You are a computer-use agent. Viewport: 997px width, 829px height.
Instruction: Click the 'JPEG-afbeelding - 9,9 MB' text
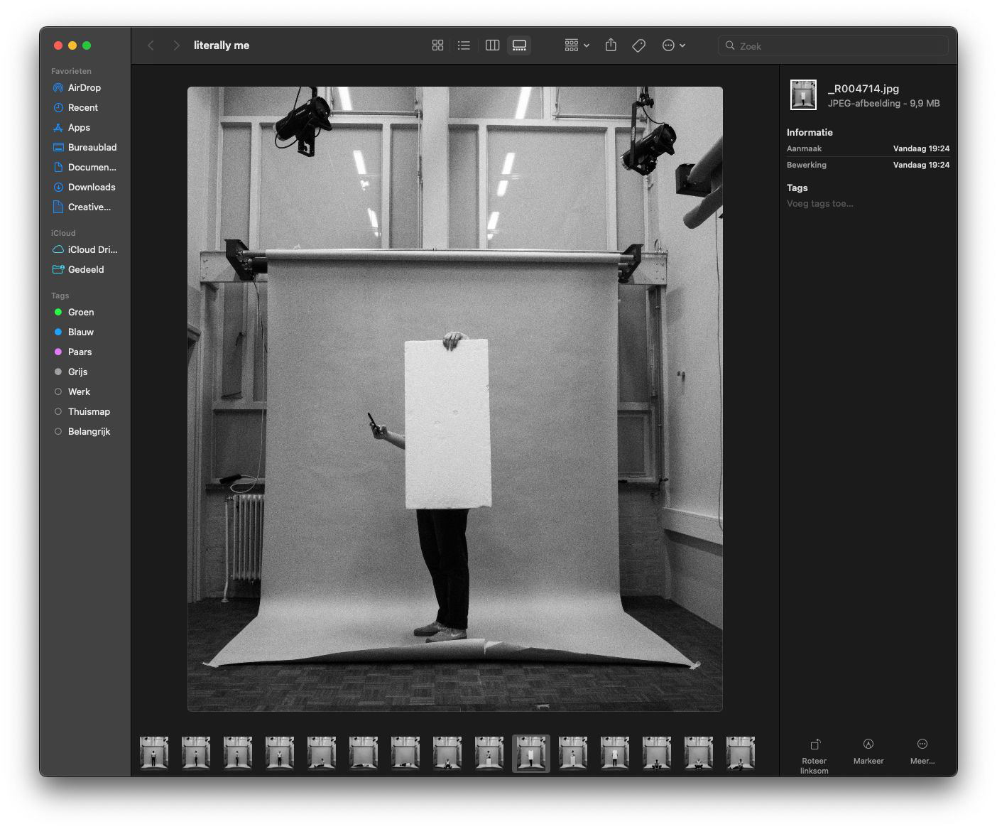[883, 104]
